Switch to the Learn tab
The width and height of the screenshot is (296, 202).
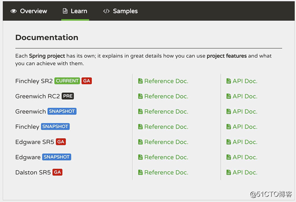[75, 11]
